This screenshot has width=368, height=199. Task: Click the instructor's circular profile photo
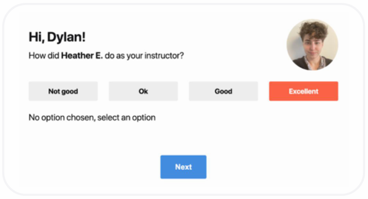point(312,45)
